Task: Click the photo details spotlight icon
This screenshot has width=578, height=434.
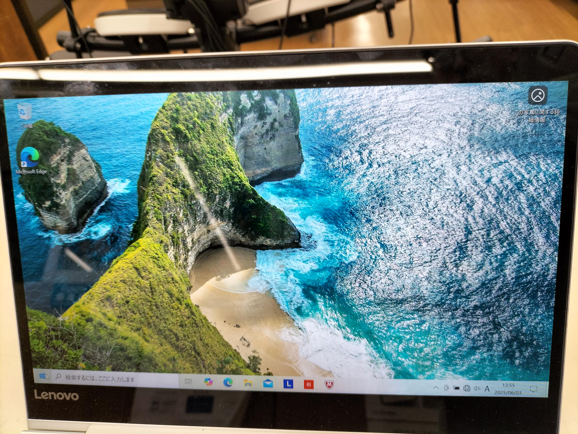Action: (538, 96)
